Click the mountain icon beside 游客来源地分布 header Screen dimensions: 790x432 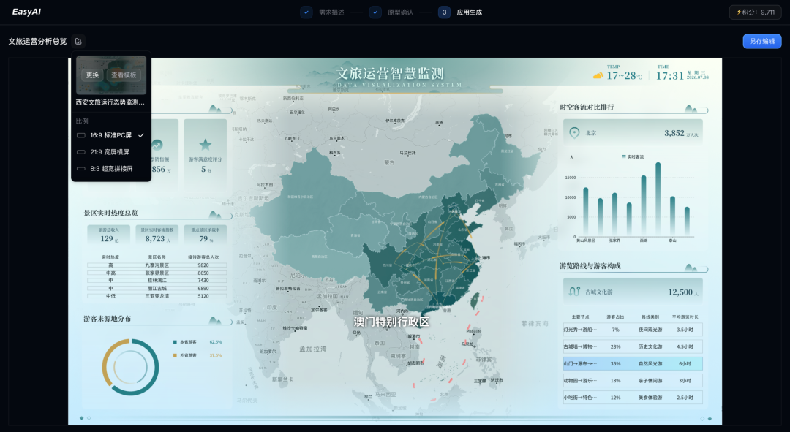[215, 320]
